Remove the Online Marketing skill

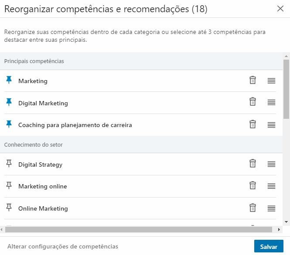pos(252,208)
